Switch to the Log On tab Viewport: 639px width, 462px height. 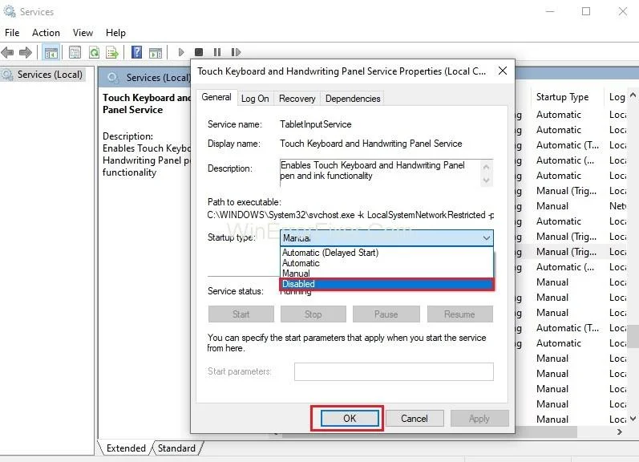coord(255,99)
